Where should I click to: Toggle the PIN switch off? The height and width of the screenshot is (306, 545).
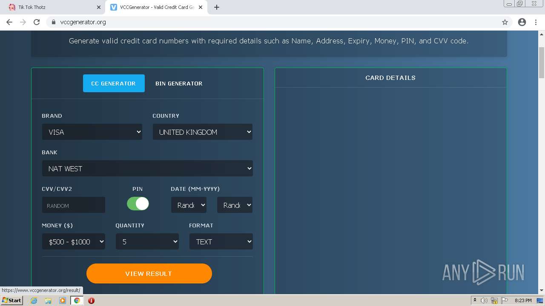[138, 204]
